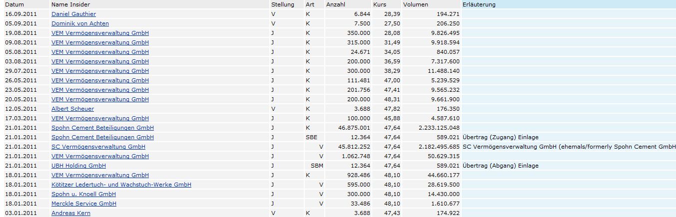
Task: Select the Erläuterung column header
Action: tap(479, 4)
